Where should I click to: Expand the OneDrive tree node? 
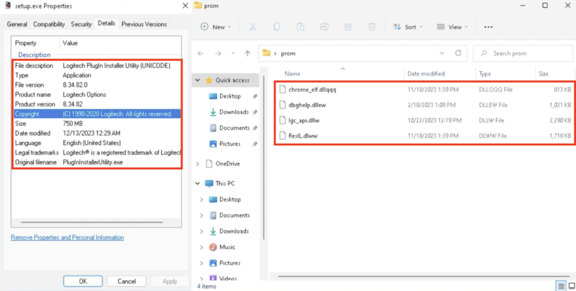point(197,164)
